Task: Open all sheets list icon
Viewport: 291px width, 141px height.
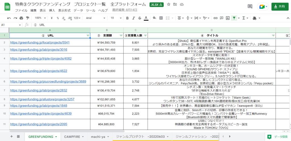Action: click(18, 136)
